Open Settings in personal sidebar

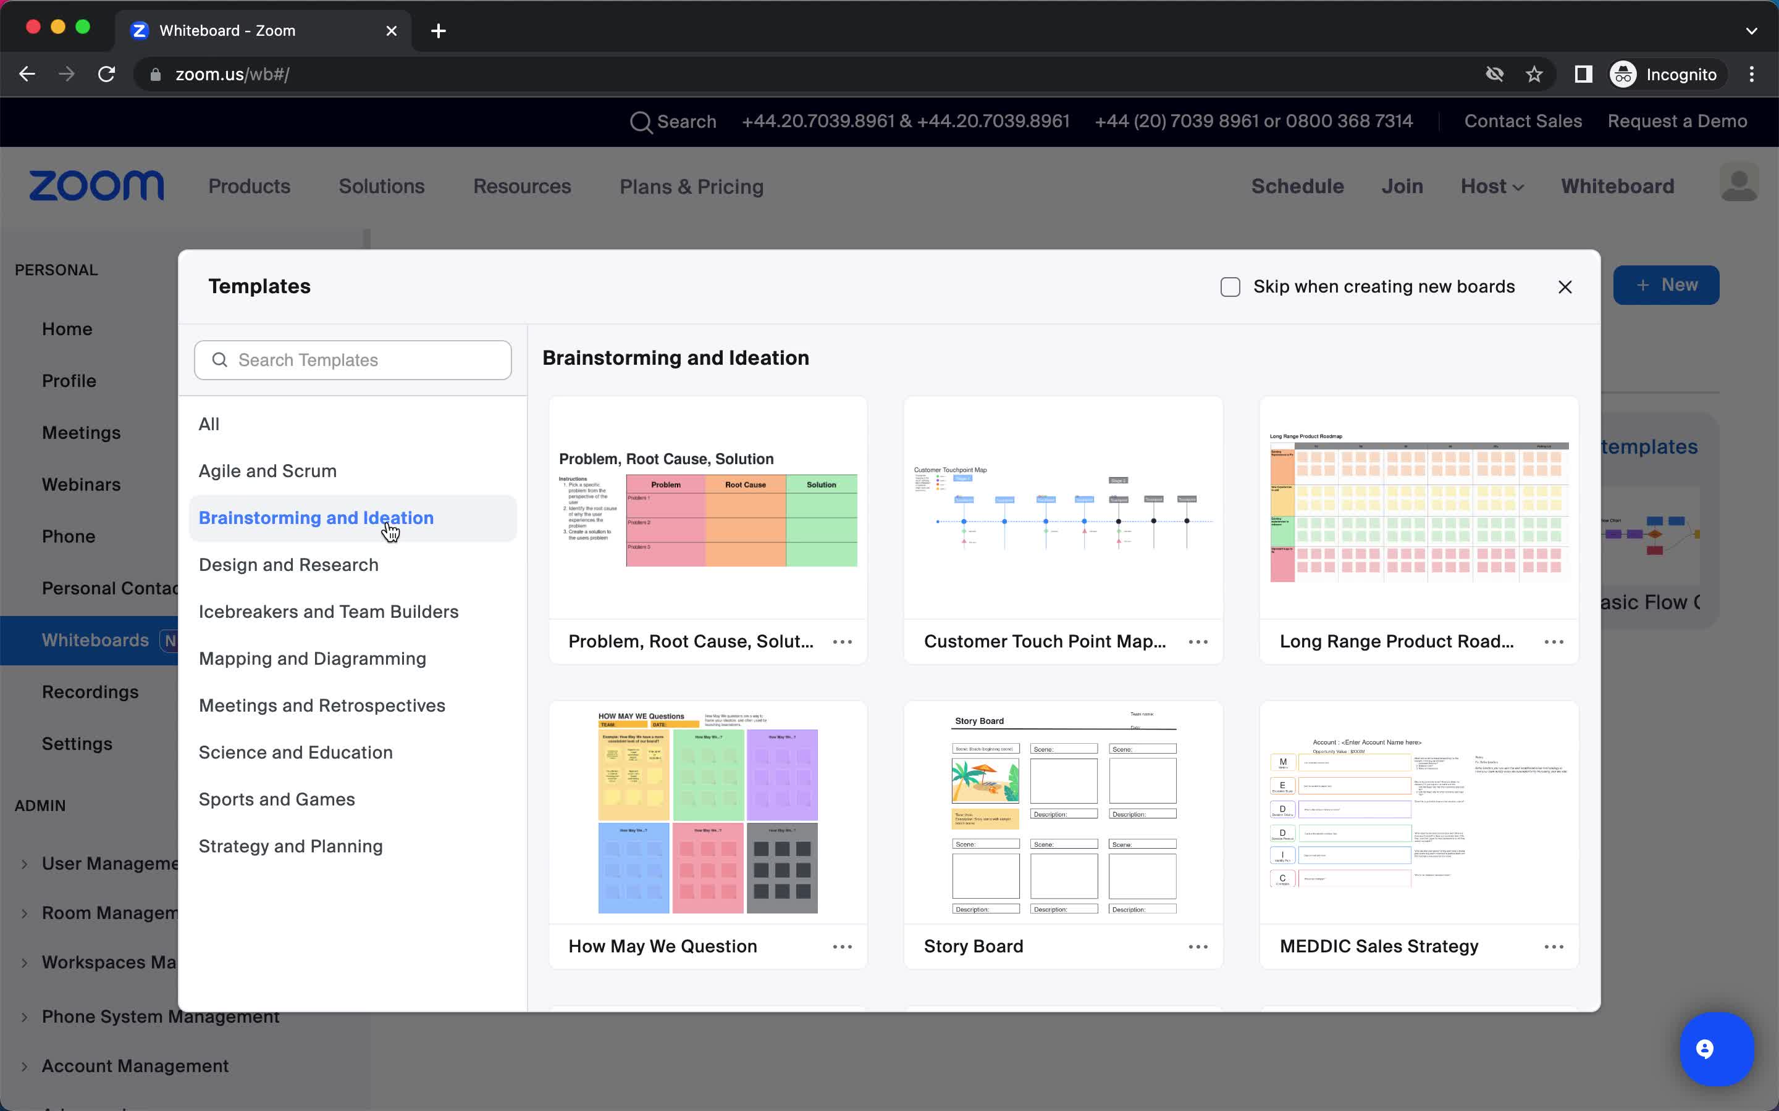[77, 744]
